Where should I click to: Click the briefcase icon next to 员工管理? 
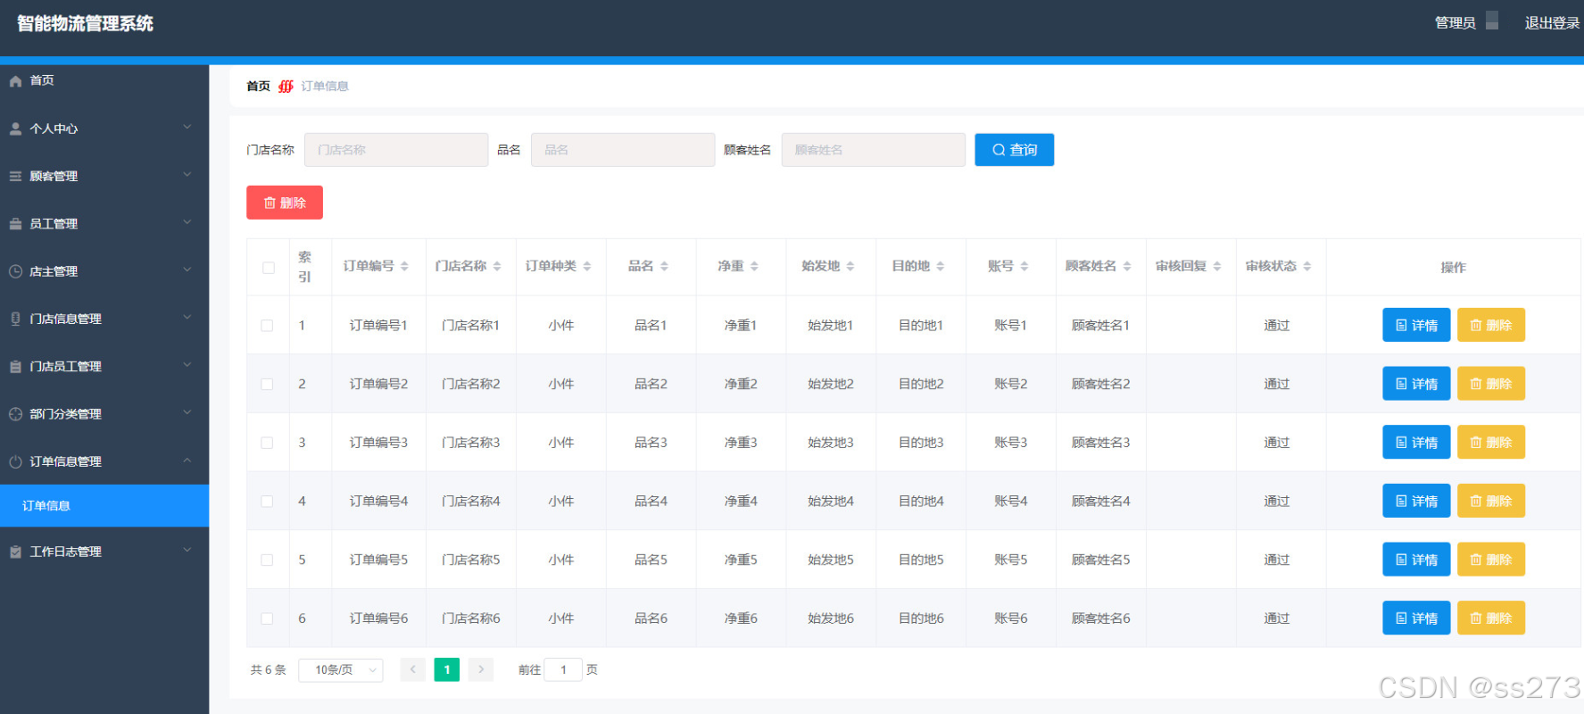(15, 224)
